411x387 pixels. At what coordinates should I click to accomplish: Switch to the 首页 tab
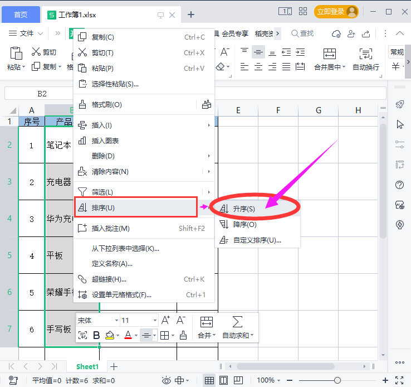(21, 14)
